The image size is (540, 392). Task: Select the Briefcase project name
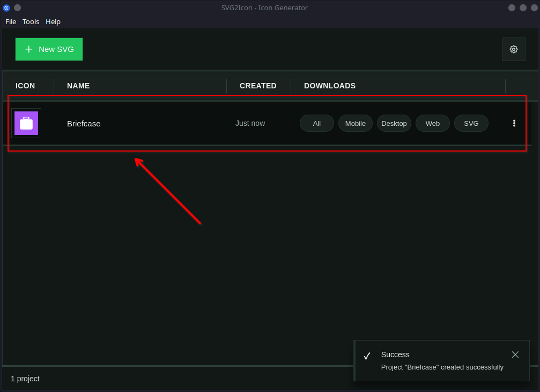[84, 123]
